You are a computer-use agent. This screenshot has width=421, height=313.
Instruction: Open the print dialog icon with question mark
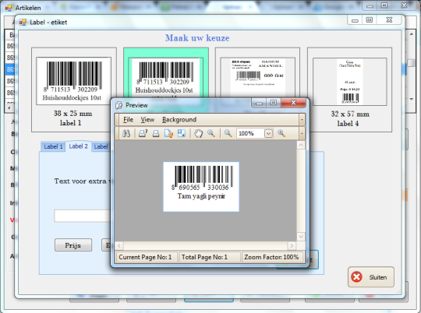[x=143, y=133]
